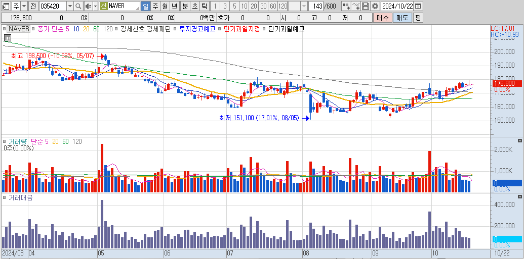Viewport: 524px width, 259px height.
Task: Click the 120 price moving average label
Action: pyautogui.click(x=108, y=29)
